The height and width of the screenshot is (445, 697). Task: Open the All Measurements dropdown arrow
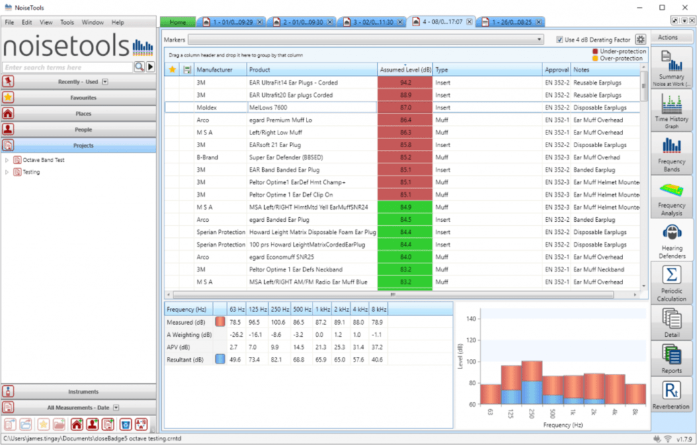(116, 407)
